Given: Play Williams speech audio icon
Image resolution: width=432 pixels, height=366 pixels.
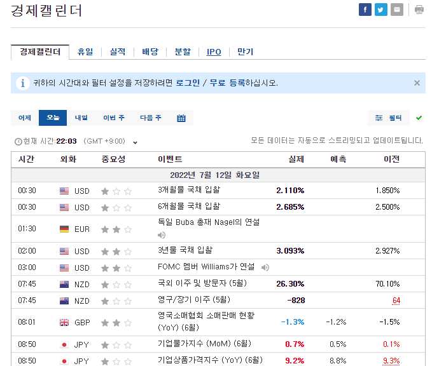Looking at the screenshot, I should click(265, 268).
